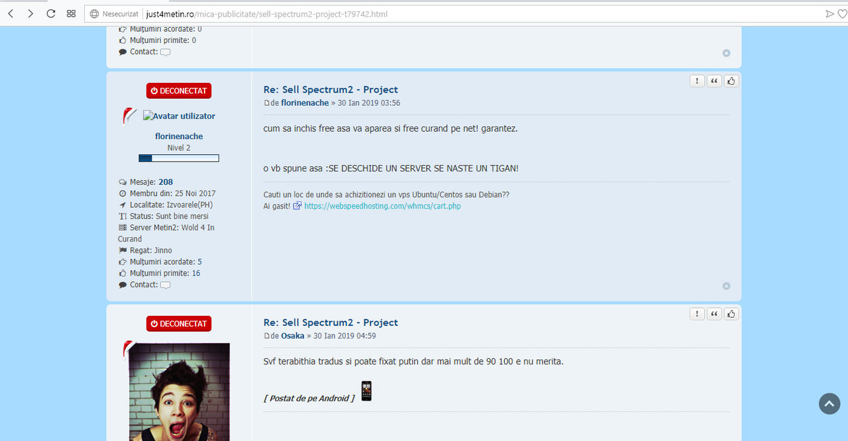Open contact bubble in the topmost profile

coord(166,52)
